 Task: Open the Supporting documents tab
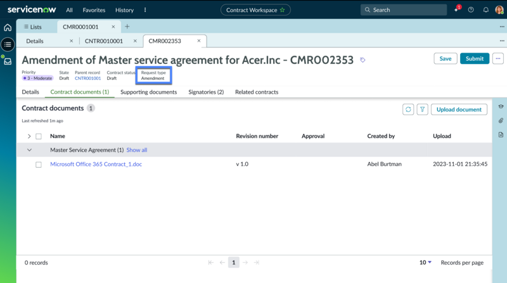coord(149,92)
